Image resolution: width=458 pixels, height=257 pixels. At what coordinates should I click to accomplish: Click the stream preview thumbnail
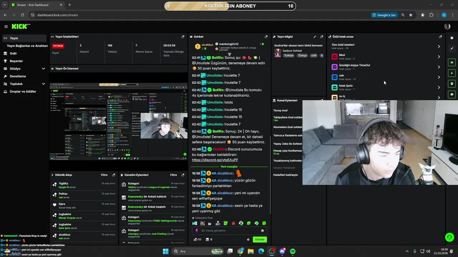[118, 121]
